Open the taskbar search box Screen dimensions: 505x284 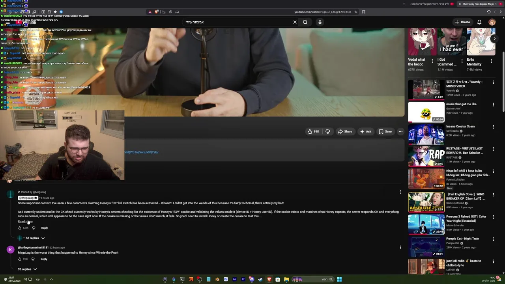(x=313, y=279)
